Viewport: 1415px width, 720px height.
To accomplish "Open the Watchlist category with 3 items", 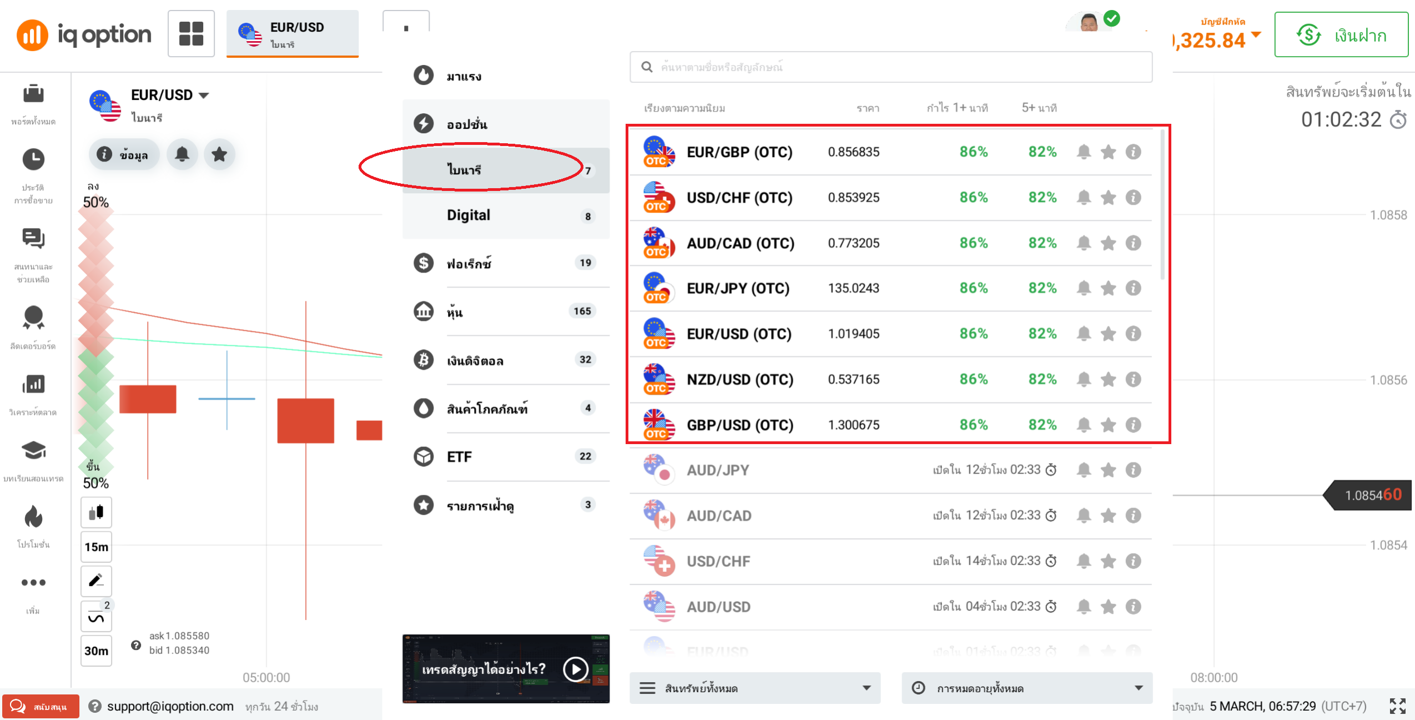I will pyautogui.click(x=506, y=505).
